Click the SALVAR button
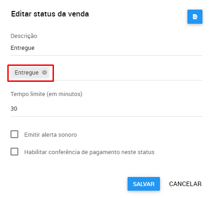 tap(144, 184)
